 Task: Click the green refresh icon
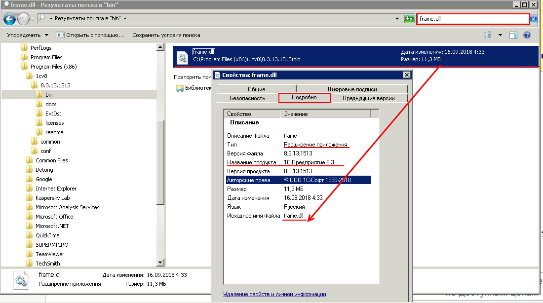(409, 19)
